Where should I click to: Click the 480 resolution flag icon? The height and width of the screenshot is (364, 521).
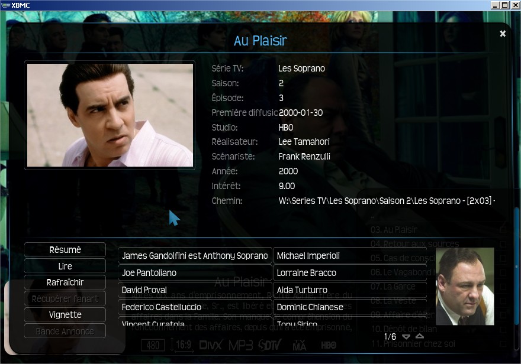click(153, 346)
